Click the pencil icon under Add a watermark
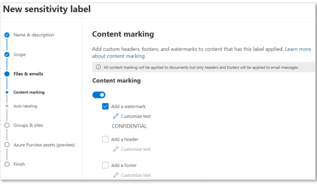 click(x=116, y=116)
